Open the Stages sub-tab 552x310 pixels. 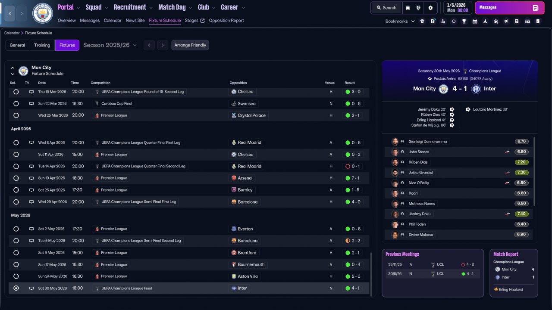194,20
